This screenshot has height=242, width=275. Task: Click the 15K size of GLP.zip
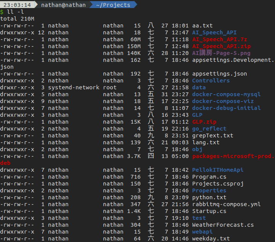tap(135, 122)
